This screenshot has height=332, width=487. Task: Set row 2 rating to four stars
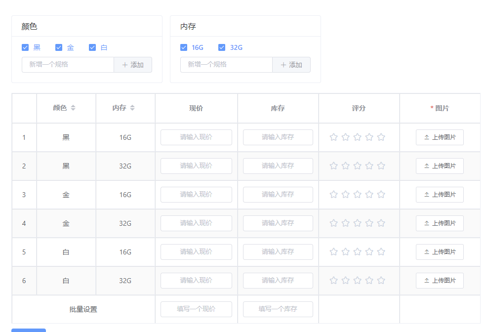click(369, 166)
